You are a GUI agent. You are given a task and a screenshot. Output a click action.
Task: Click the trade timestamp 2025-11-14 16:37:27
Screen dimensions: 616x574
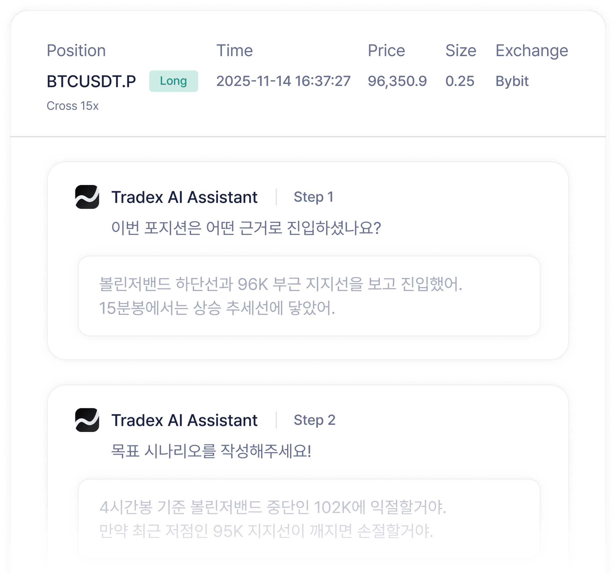[x=283, y=81]
